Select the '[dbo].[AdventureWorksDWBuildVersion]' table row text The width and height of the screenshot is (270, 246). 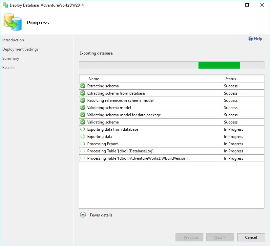pos(138,158)
